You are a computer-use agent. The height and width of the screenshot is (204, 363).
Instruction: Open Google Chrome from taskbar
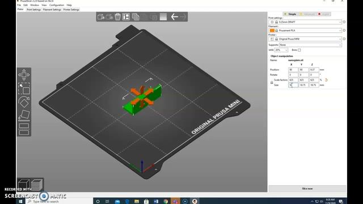pos(166,202)
